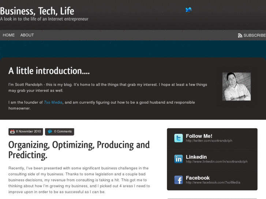Open the About menu item
266x199 pixels.
click(x=27, y=35)
